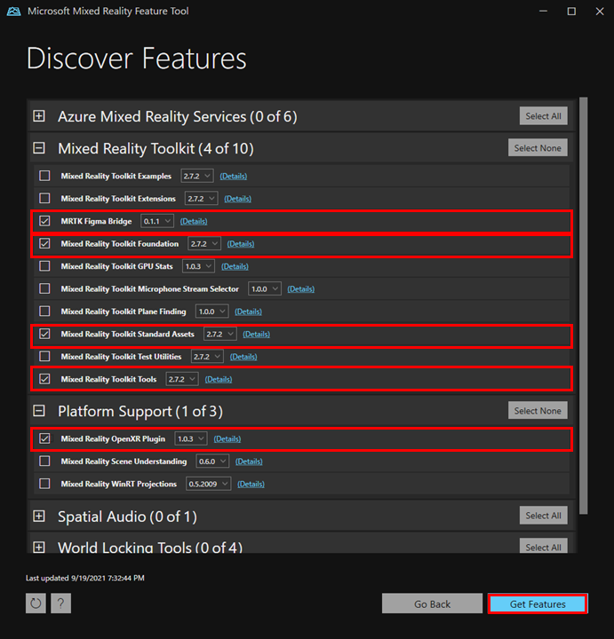Check Mixed Reality Toolkit Examples
The image size is (614, 639).
44,176
